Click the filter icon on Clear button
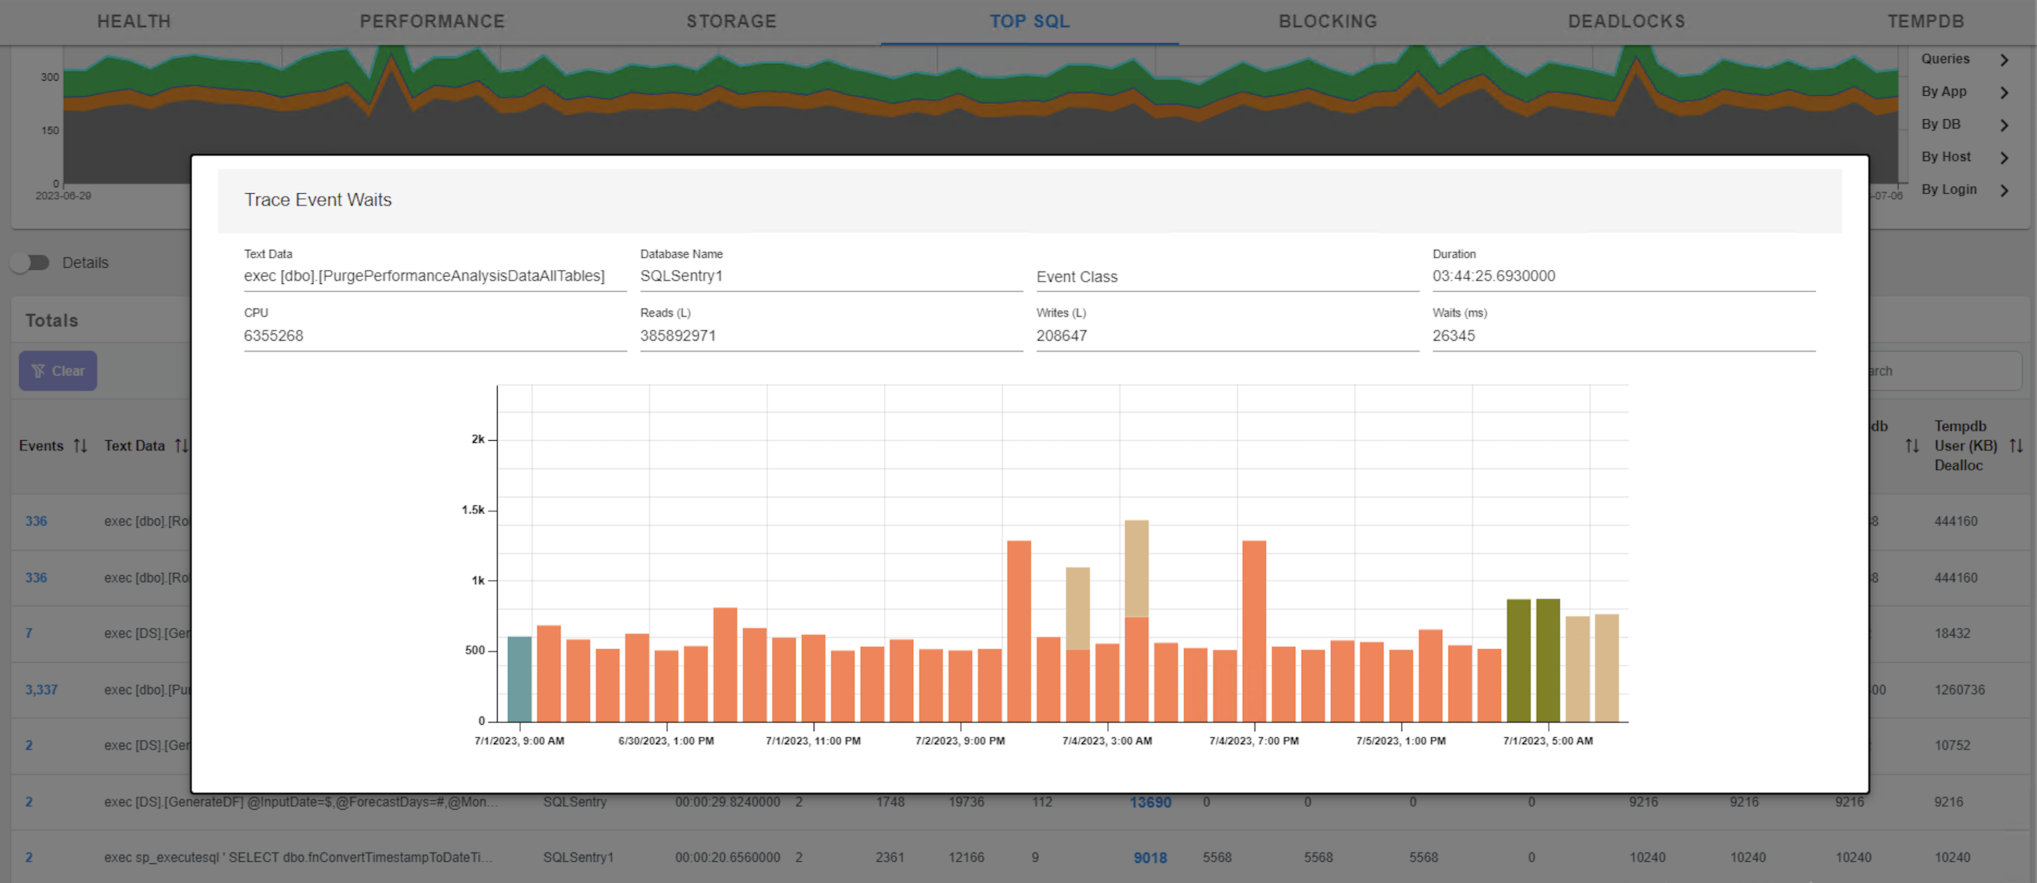Viewport: 2037px width, 883px height. tap(38, 371)
